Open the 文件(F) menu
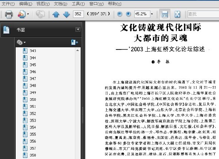The width and height of the screenshot is (219, 159). pyautogui.click(x=8, y=4)
